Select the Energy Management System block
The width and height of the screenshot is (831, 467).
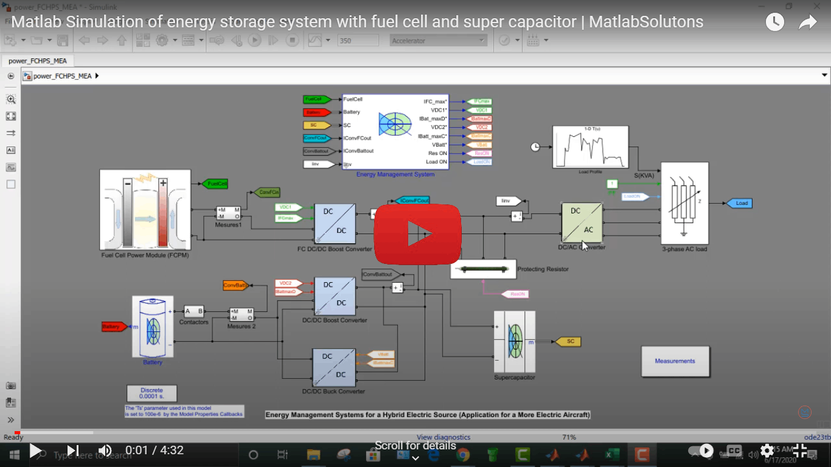point(395,132)
